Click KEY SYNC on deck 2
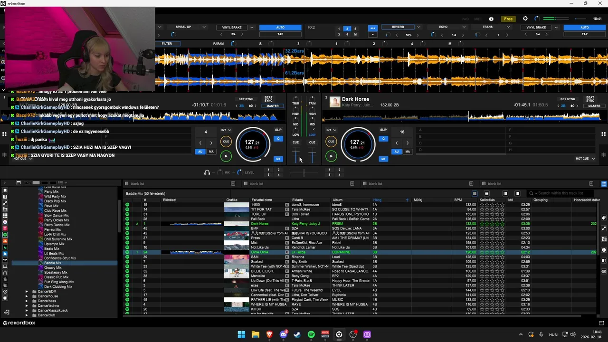The height and width of the screenshot is (342, 608). tap(568, 99)
